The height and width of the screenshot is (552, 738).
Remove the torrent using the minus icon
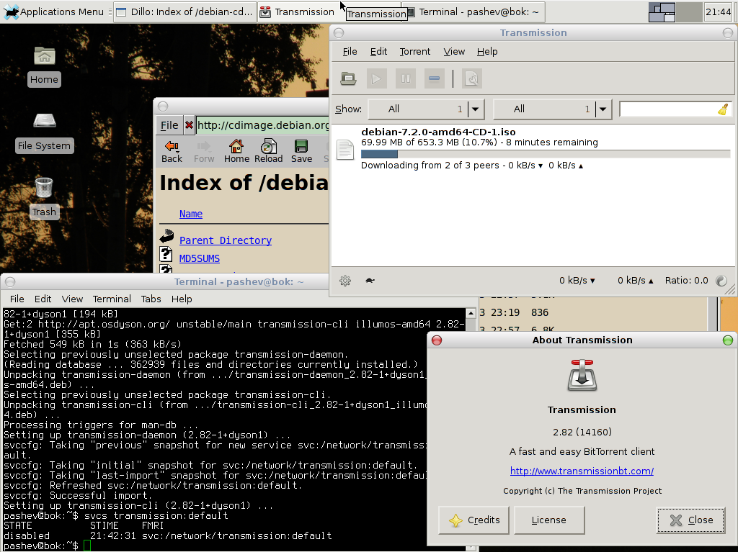click(434, 78)
